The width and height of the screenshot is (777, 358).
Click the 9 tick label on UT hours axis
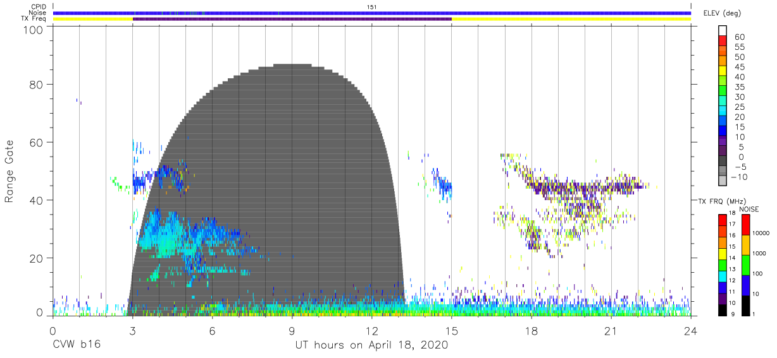tap(292, 331)
